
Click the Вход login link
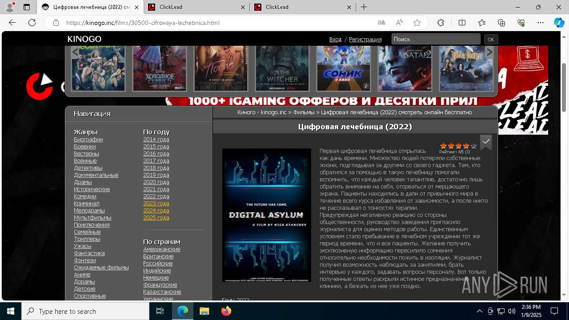(335, 40)
